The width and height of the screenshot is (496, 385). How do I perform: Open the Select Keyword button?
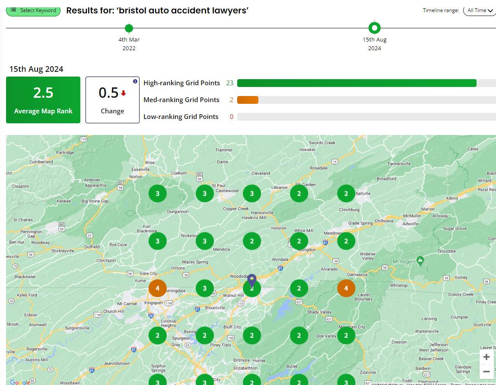click(x=33, y=11)
